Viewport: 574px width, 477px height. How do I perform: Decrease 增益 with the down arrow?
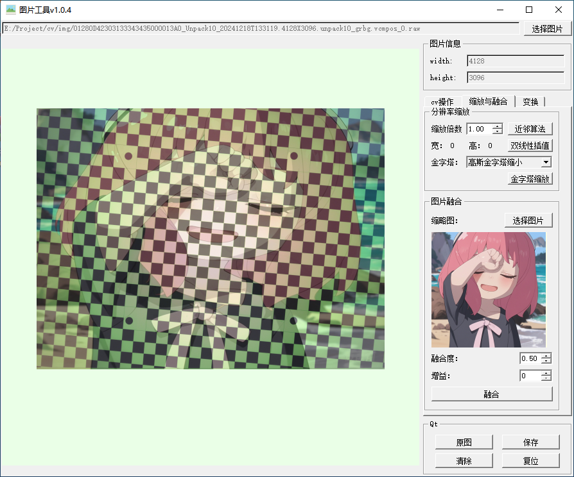[x=546, y=378]
